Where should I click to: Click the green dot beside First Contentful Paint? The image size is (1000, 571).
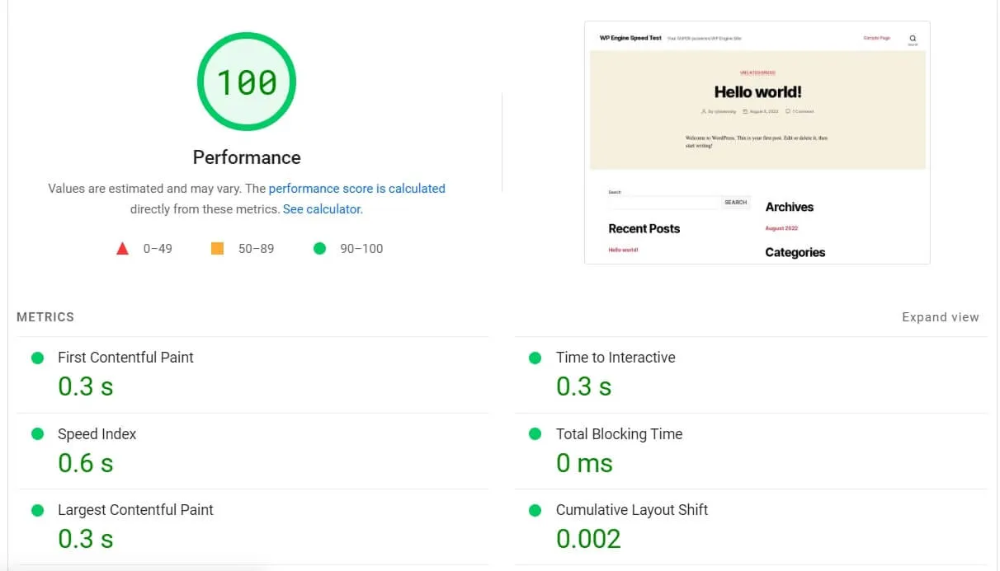(37, 358)
